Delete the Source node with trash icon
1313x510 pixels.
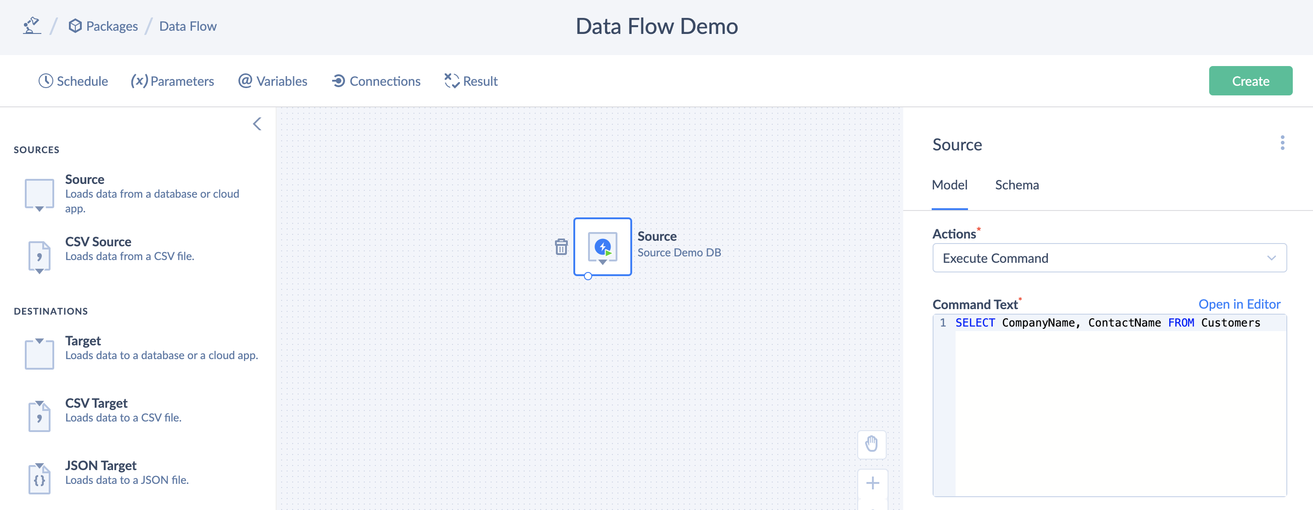pyautogui.click(x=561, y=247)
